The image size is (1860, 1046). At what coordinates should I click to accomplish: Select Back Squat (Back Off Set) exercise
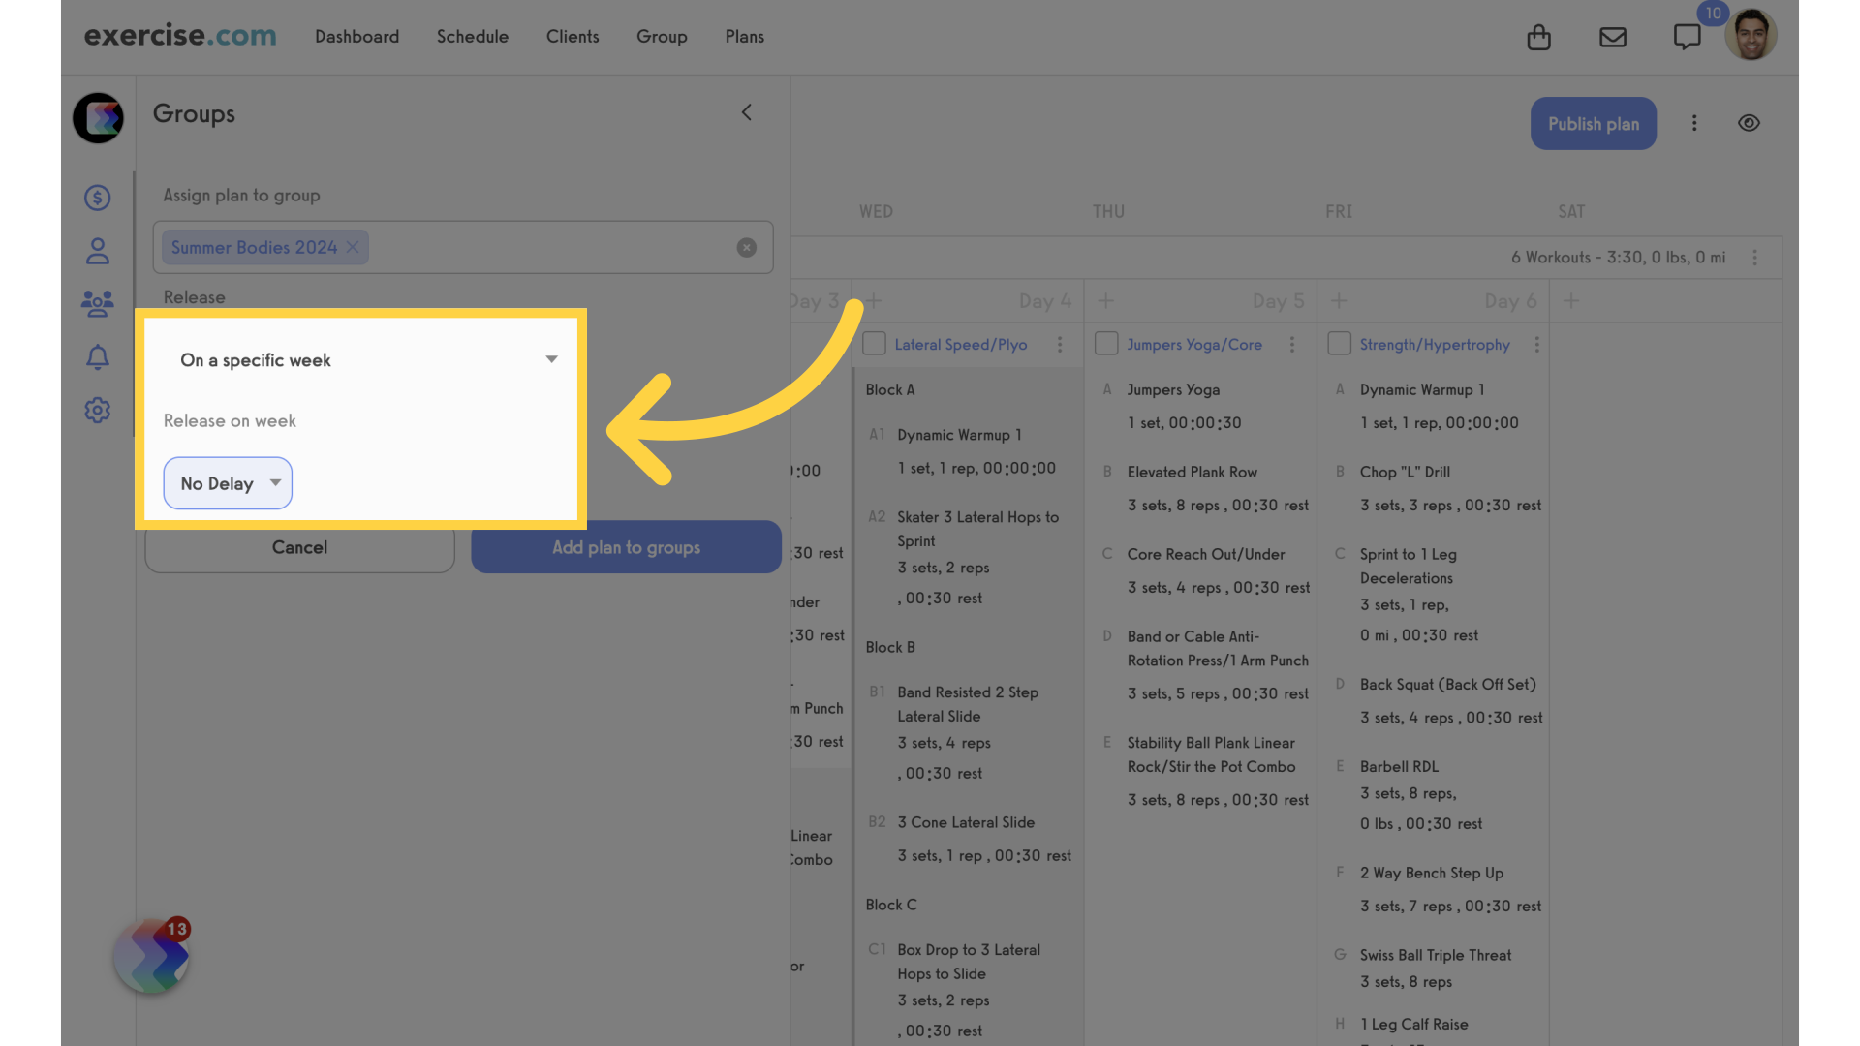[x=1447, y=684]
